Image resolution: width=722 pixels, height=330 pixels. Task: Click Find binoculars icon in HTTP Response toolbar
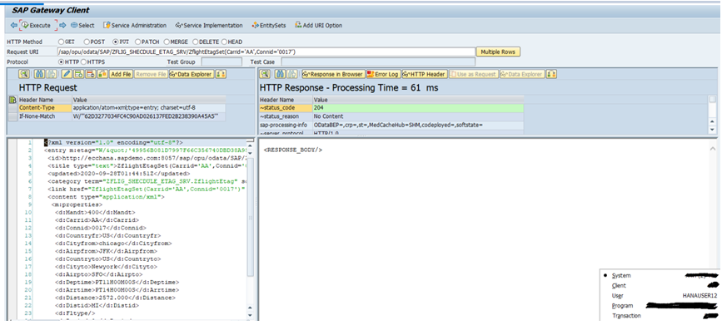pyautogui.click(x=280, y=74)
